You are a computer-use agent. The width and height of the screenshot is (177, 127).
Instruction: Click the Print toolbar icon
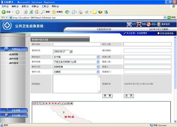[80, 12]
